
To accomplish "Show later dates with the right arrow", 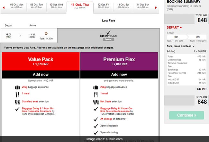I will click(157, 7).
